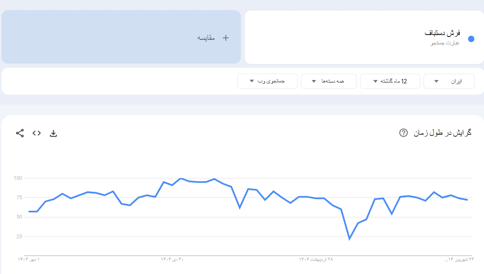The width and height of the screenshot is (484, 274).
Task: Click the 100 value axis label
Action: coord(18,178)
